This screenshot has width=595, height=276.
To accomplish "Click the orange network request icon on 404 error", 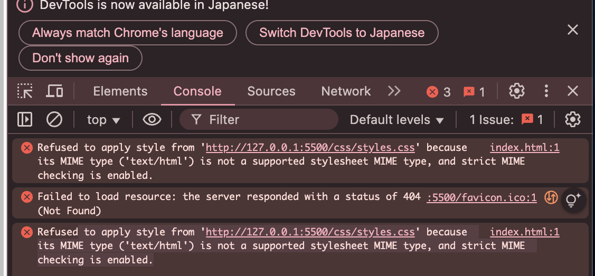I will pos(551,197).
